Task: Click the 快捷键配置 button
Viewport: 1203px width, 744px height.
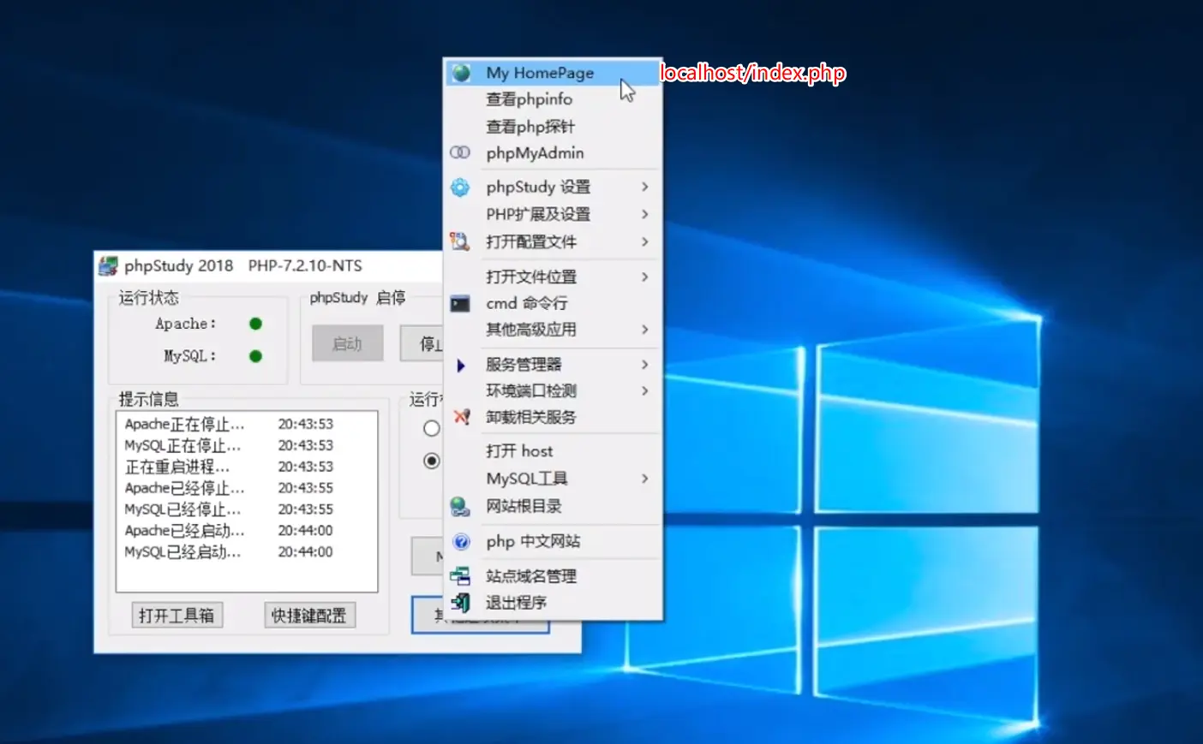Action: point(309,616)
